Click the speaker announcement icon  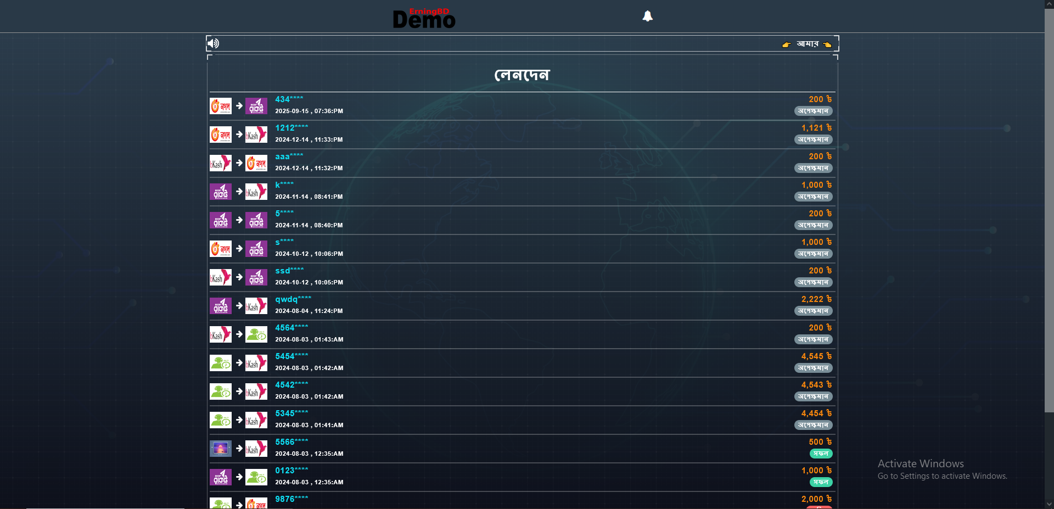[x=214, y=43]
